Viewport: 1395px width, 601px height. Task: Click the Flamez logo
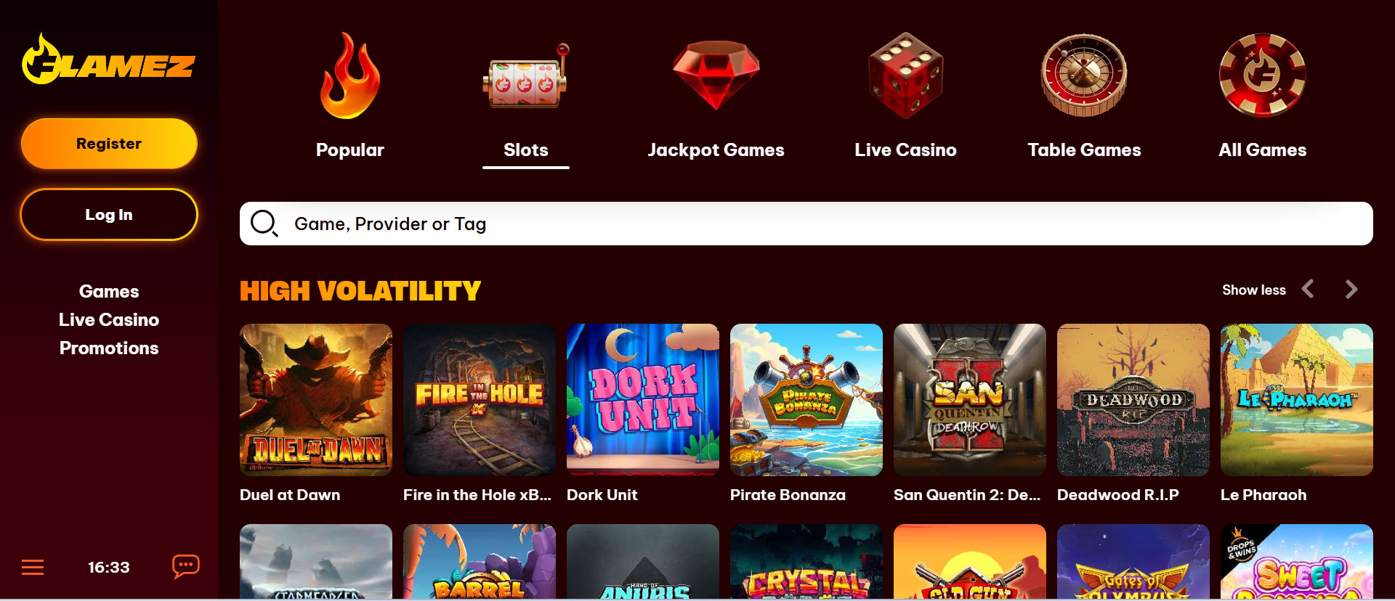[x=108, y=60]
